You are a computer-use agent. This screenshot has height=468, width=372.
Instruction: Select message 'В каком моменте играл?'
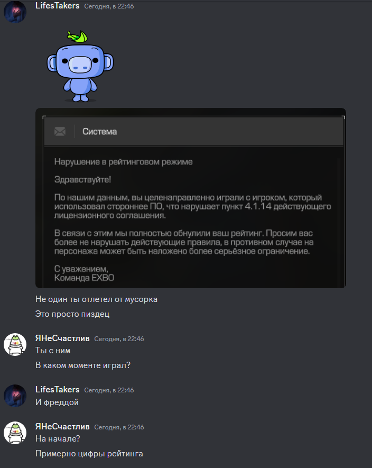click(x=83, y=365)
